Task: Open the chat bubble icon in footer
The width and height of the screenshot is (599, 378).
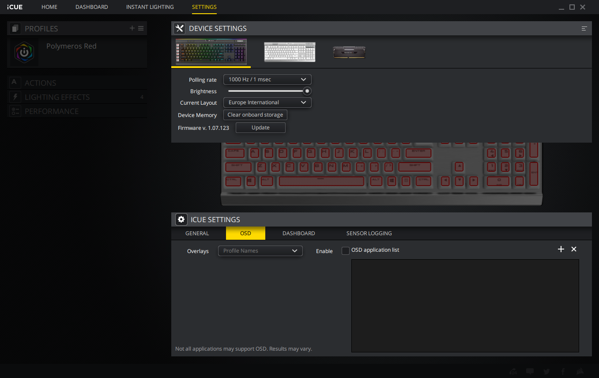Action: point(530,372)
